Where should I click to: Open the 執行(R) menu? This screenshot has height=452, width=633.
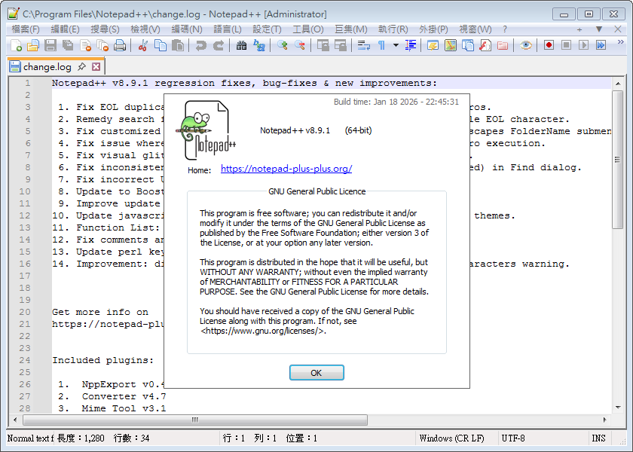(x=393, y=29)
